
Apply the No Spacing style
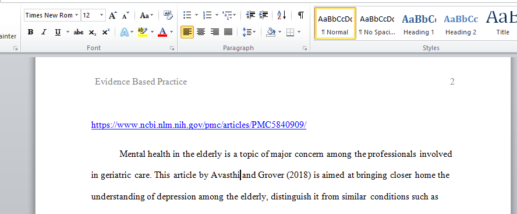tap(377, 23)
